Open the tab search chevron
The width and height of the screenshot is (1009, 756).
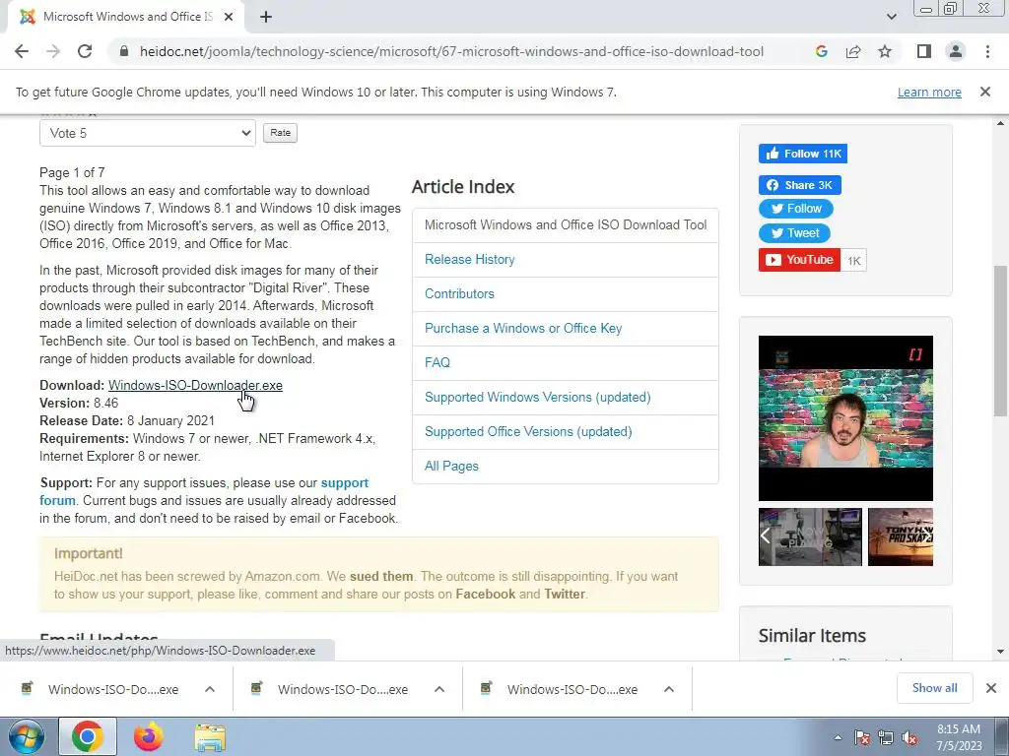tap(891, 17)
